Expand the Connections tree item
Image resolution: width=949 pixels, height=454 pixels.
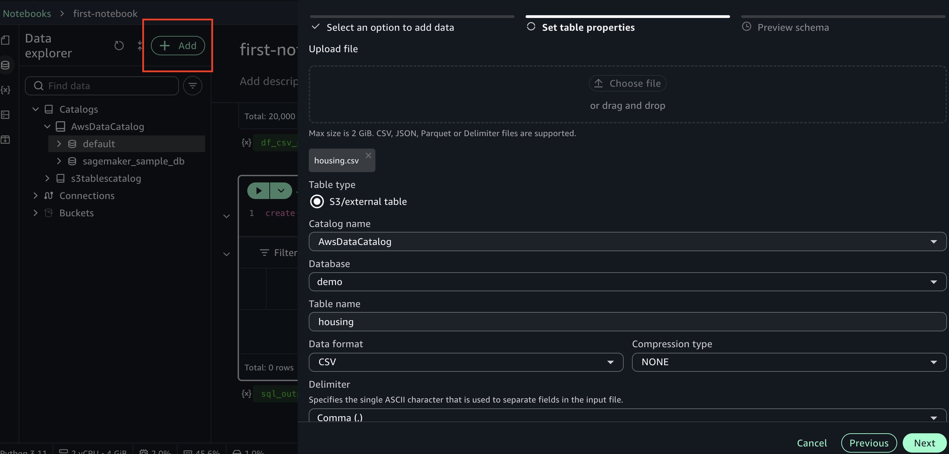(x=35, y=196)
